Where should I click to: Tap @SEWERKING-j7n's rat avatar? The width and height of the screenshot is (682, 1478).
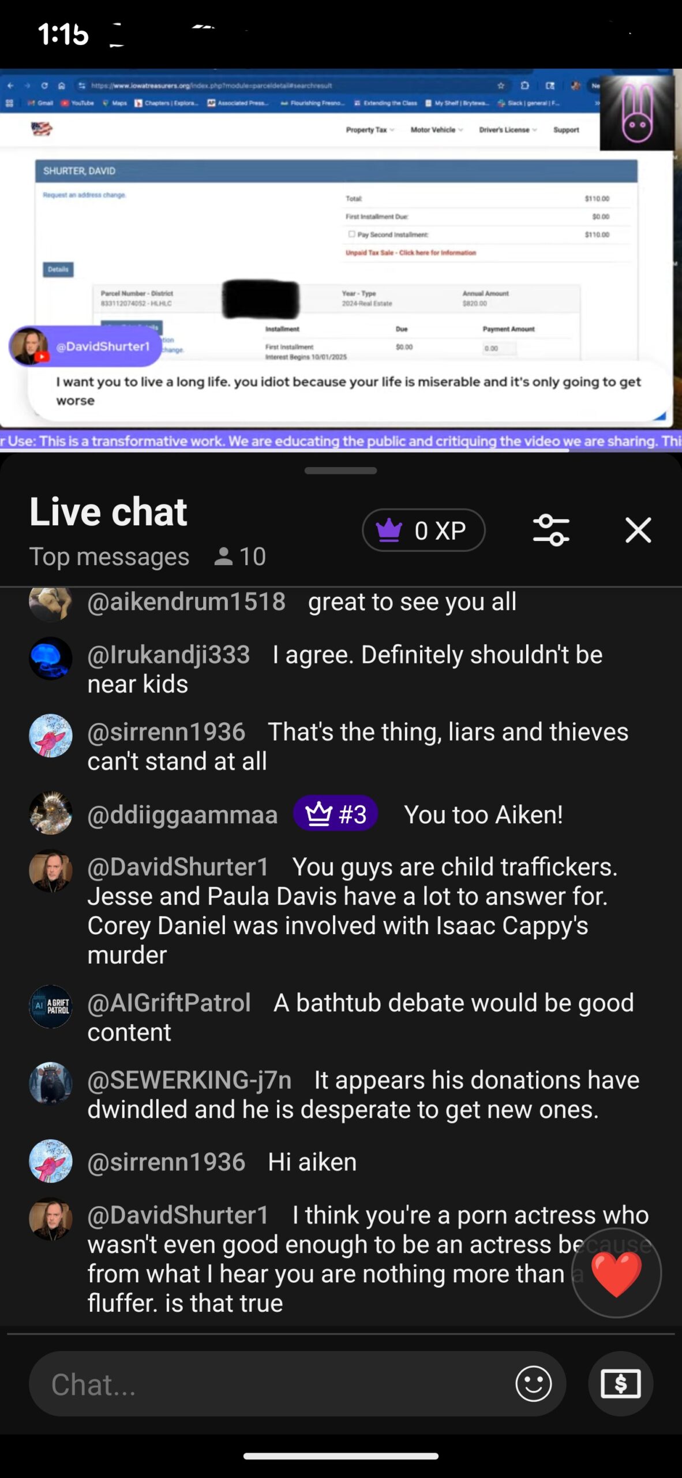point(51,1083)
